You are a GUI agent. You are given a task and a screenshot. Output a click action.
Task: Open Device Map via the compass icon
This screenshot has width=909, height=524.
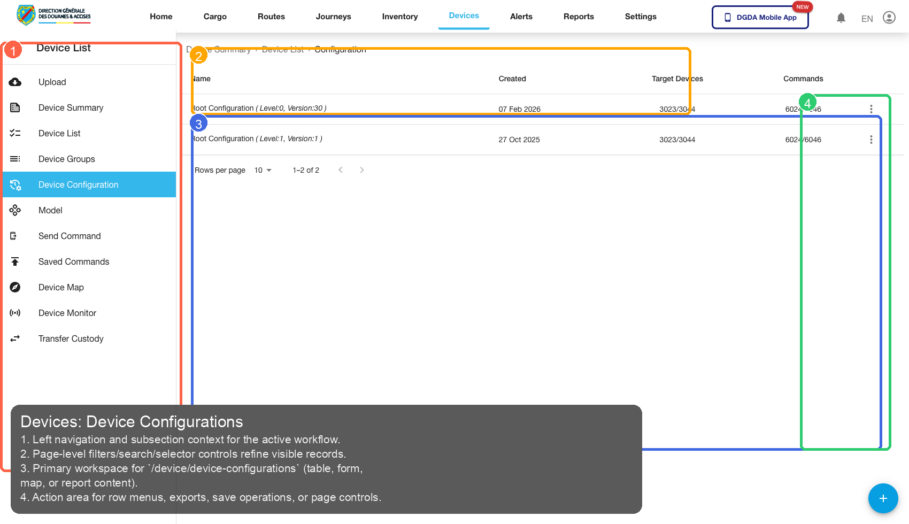click(x=15, y=287)
